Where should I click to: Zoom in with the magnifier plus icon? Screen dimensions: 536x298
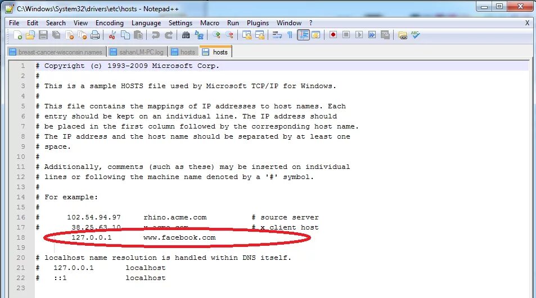(216, 35)
